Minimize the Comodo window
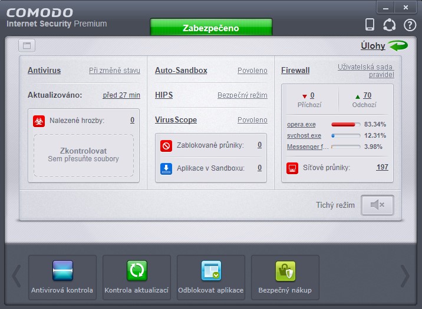This screenshot has height=309, width=422. click(x=385, y=7)
